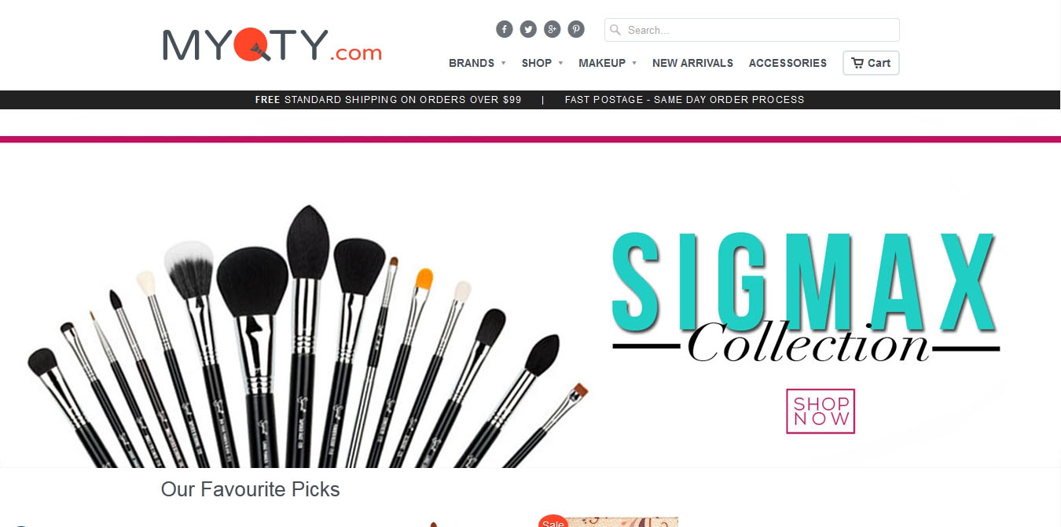1061x527 pixels.
Task: Click the MYQTY.com logo
Action: click(272, 45)
